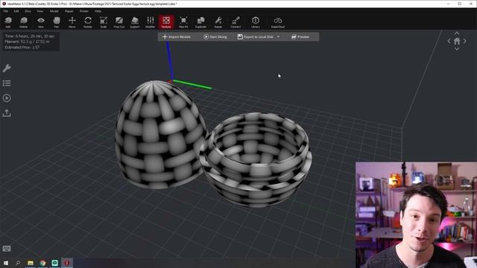Click the keyboard shortcuts icon bottom left
This screenshot has width=477, height=268.
click(x=7, y=249)
